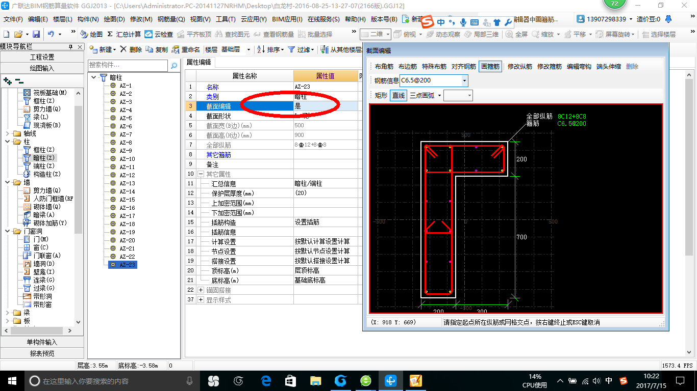Open 文件(F) menu

[13, 19]
